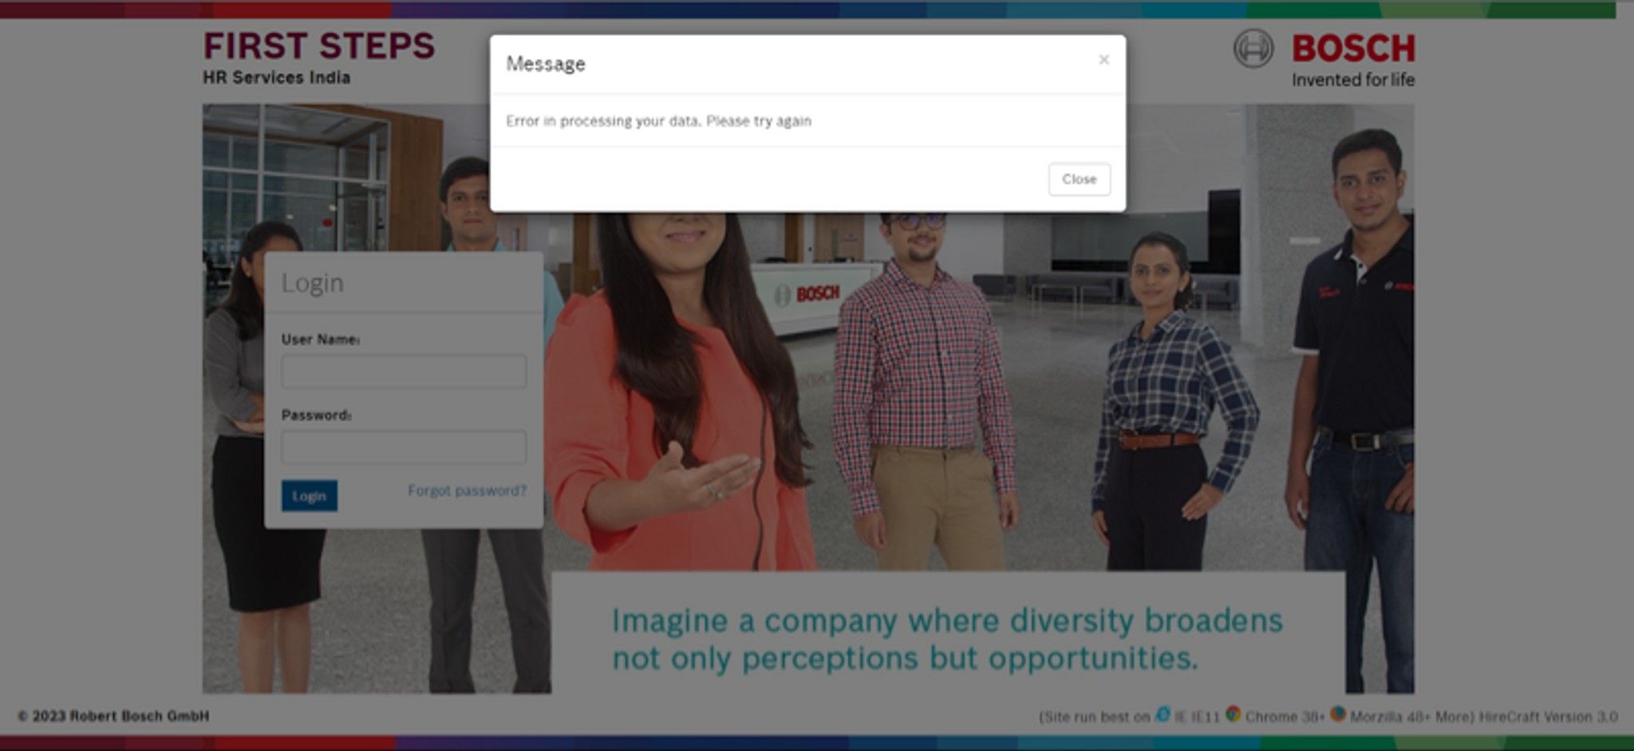Focus the Password input field
Image resolution: width=1634 pixels, height=751 pixels.
[x=404, y=447]
